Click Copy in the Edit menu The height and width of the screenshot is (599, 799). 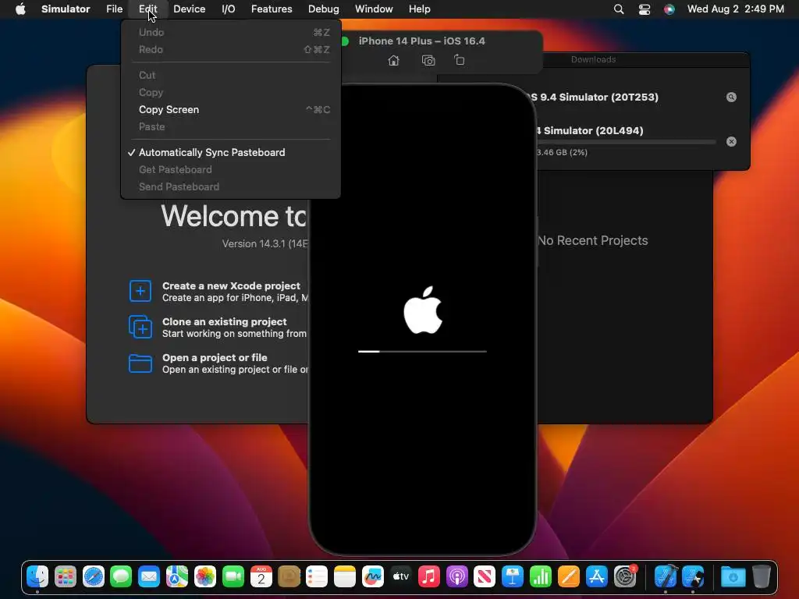(x=230, y=93)
